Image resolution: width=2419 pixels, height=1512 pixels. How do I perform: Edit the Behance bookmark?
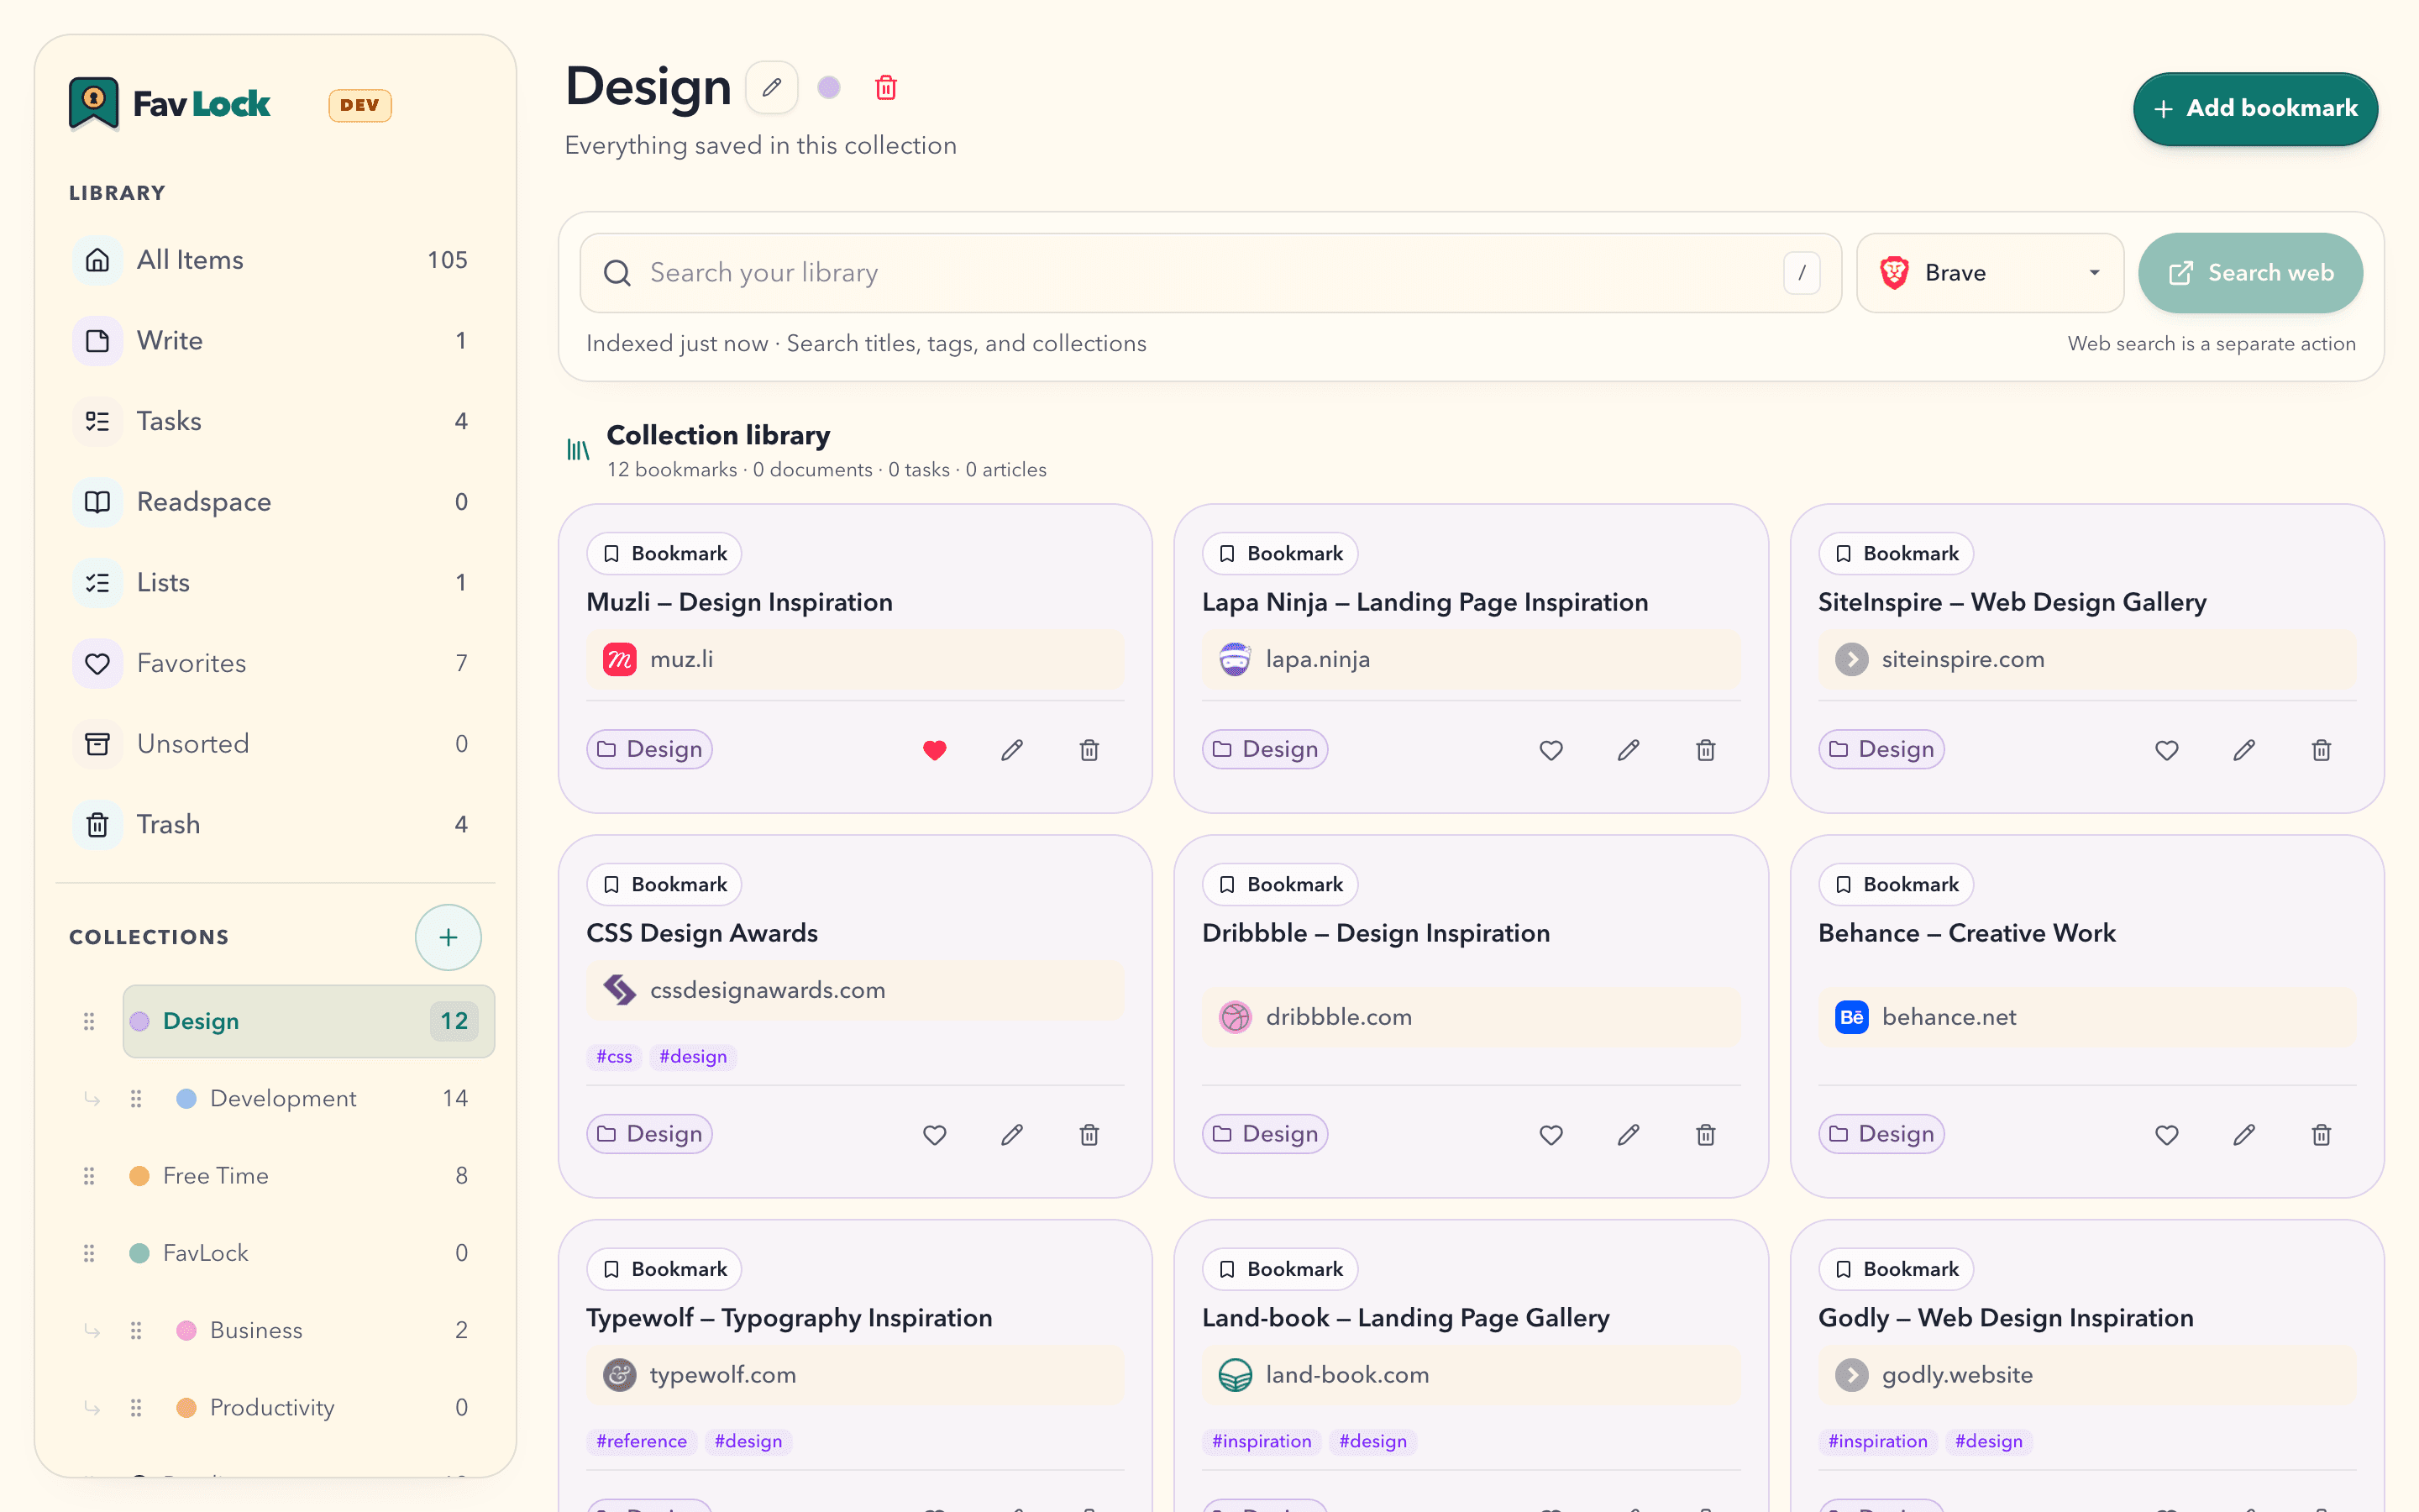[x=2244, y=1135]
